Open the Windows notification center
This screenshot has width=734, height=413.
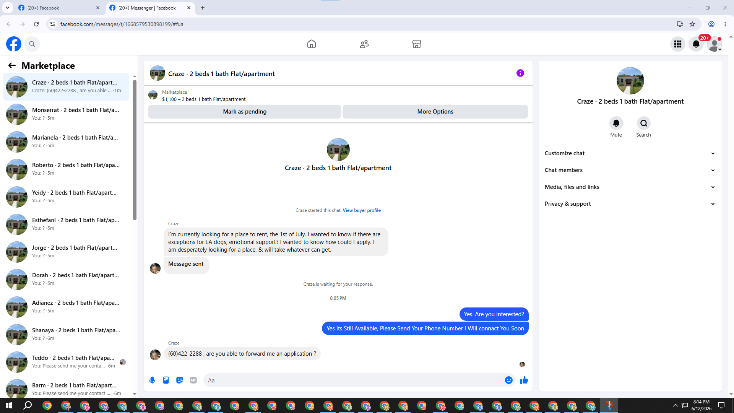(721, 405)
